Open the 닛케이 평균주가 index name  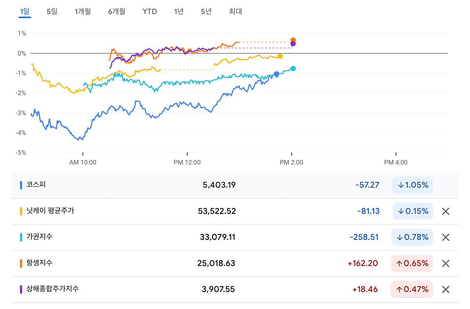(50, 211)
